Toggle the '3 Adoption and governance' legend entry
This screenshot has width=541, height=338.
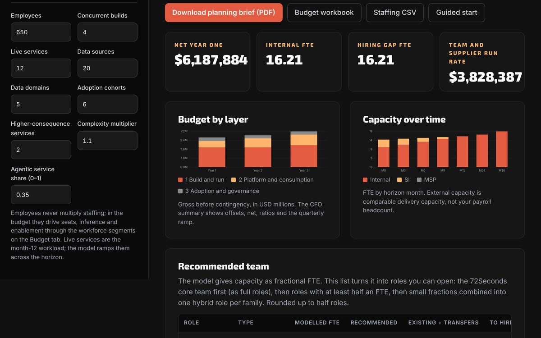[x=219, y=191]
